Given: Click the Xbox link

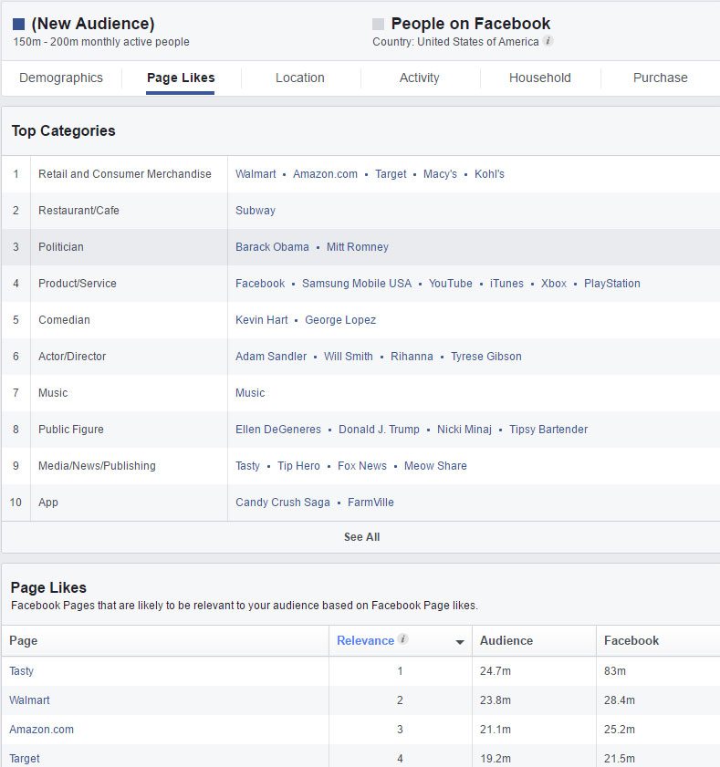Looking at the screenshot, I should [x=554, y=284].
